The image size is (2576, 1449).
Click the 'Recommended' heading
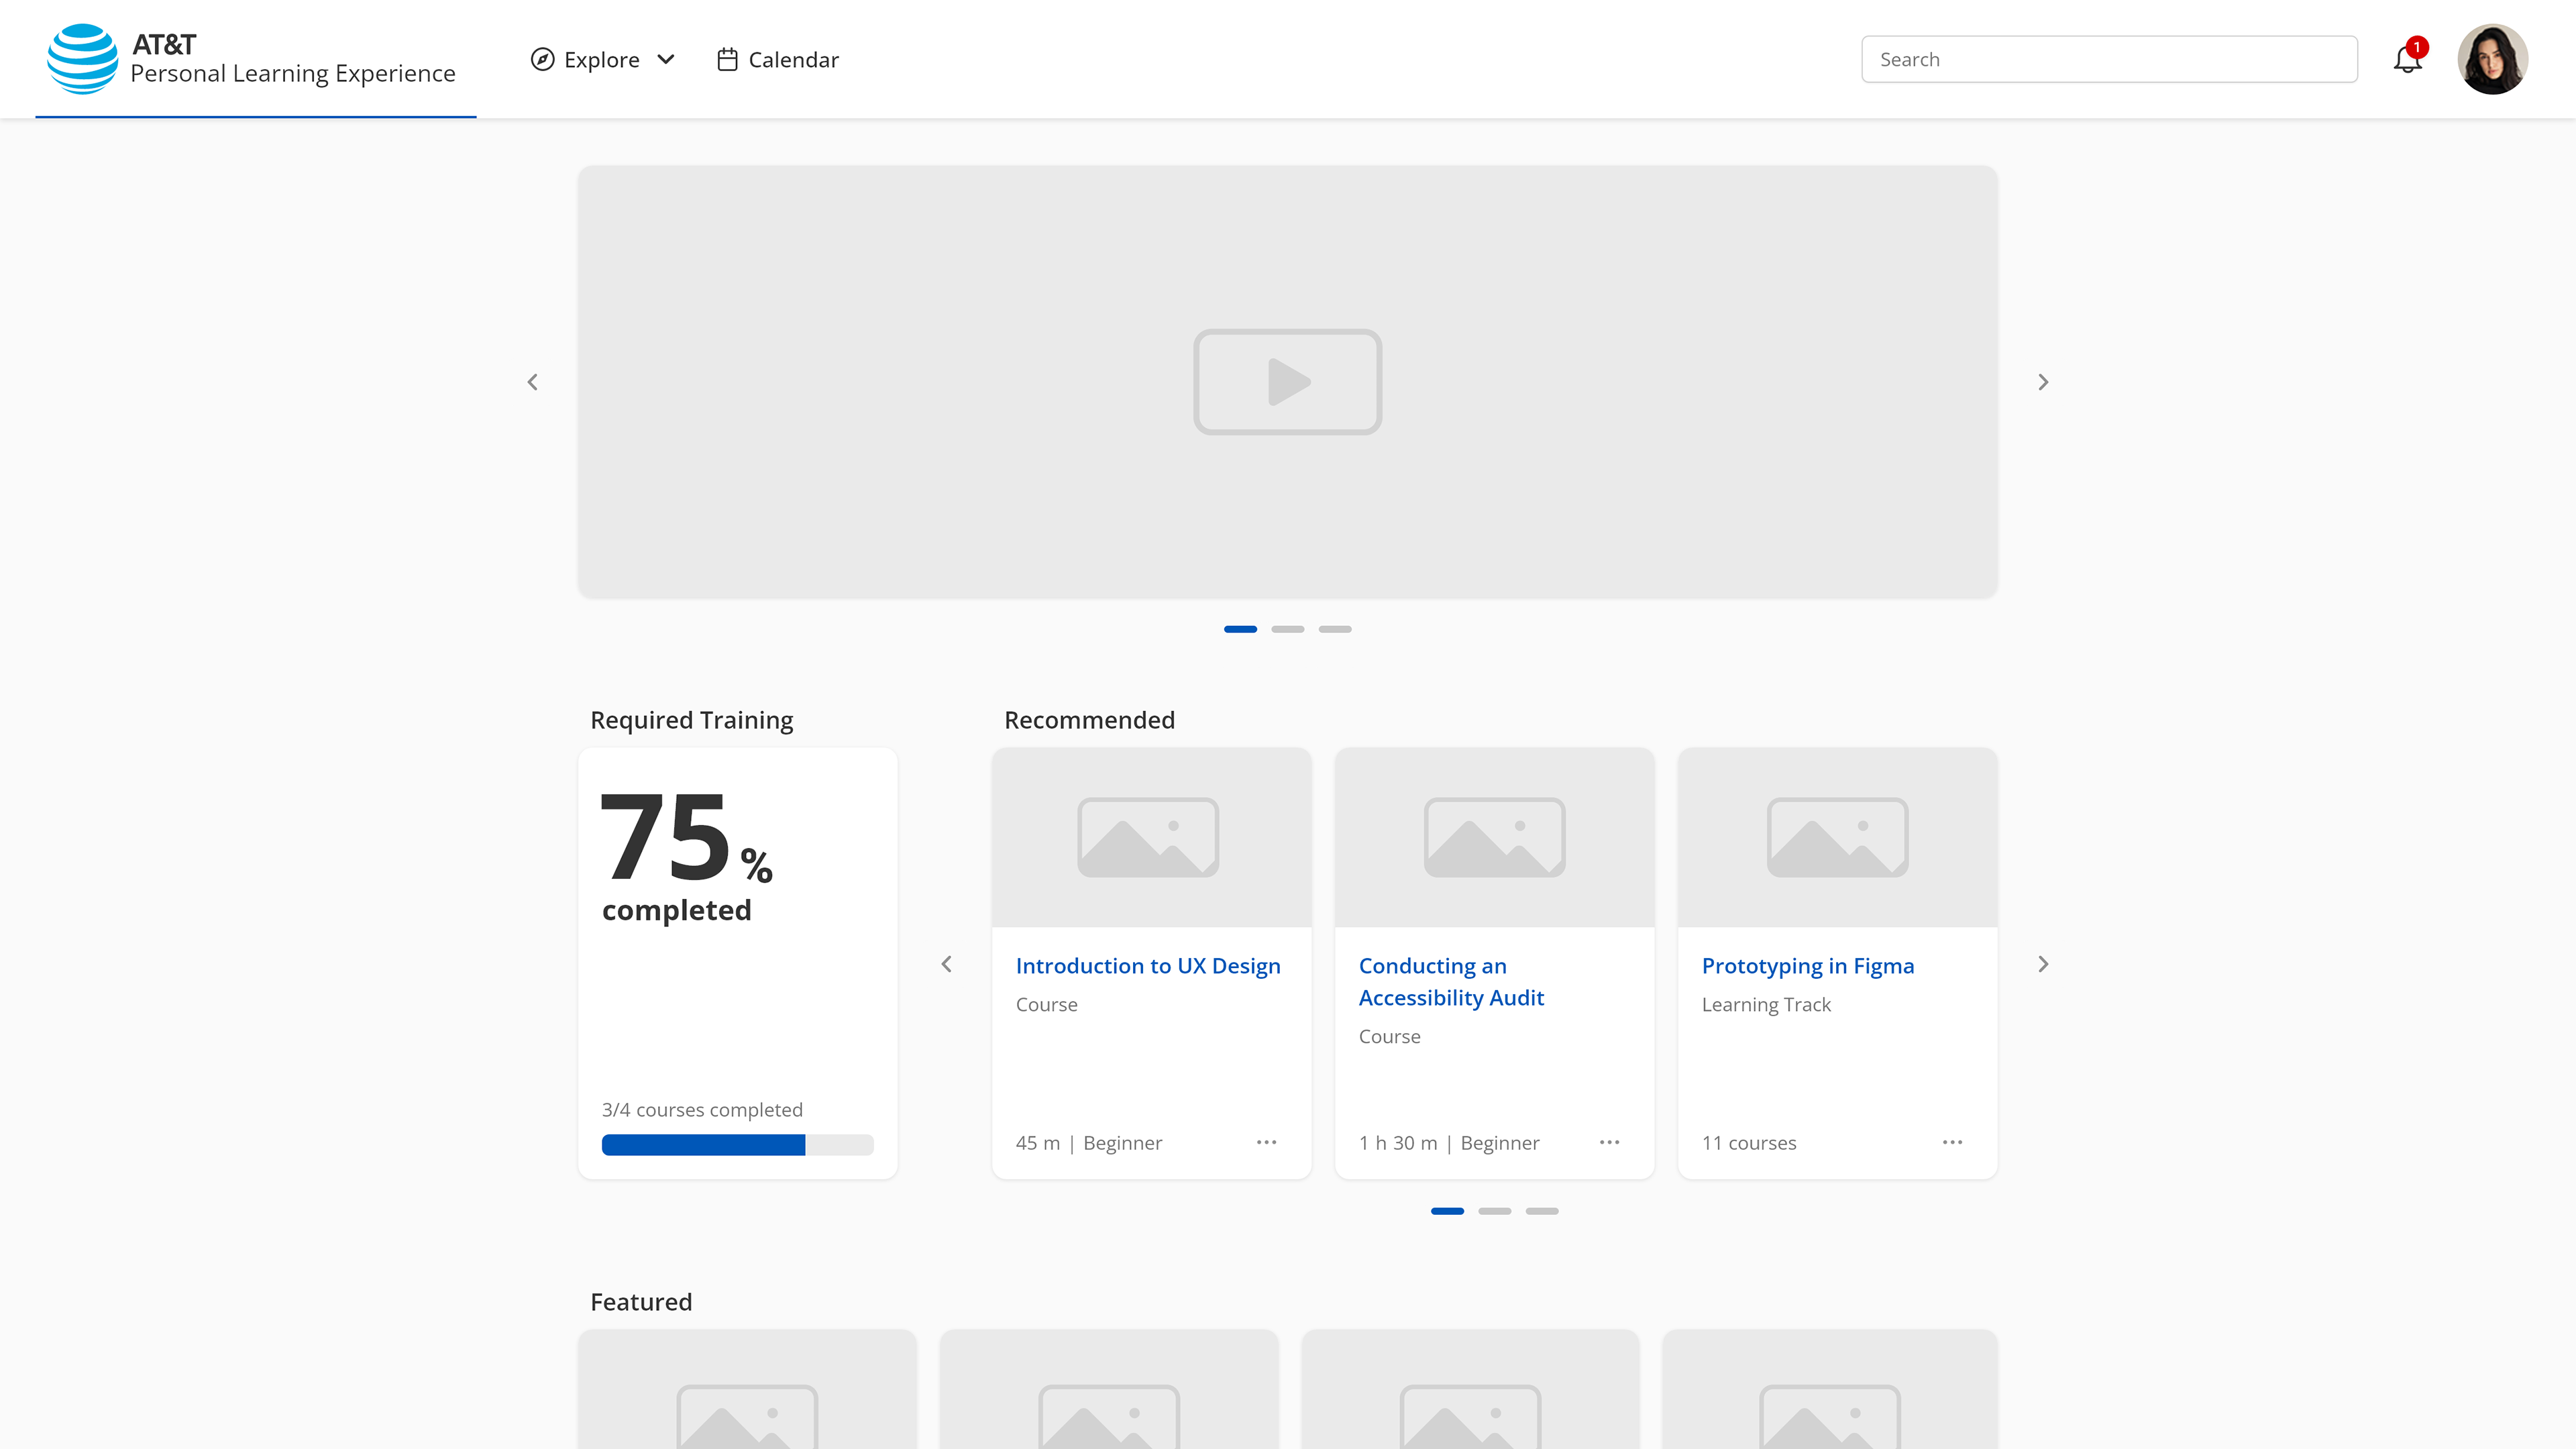coord(1089,720)
